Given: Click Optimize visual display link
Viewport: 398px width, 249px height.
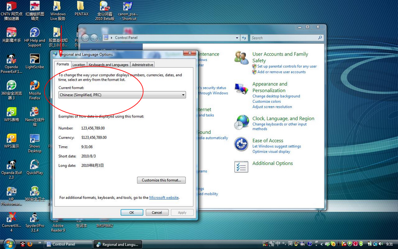Looking at the screenshot, I should point(271,151).
